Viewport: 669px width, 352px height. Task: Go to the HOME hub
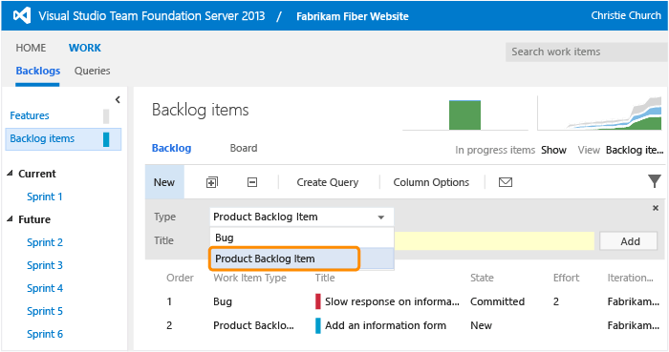[31, 48]
